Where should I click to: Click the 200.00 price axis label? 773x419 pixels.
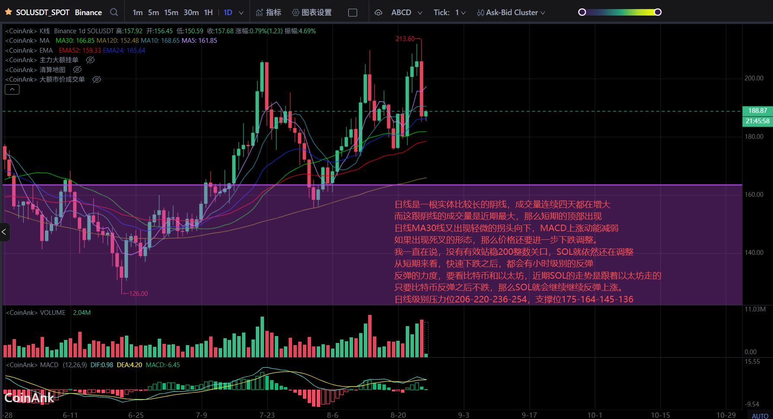point(754,78)
